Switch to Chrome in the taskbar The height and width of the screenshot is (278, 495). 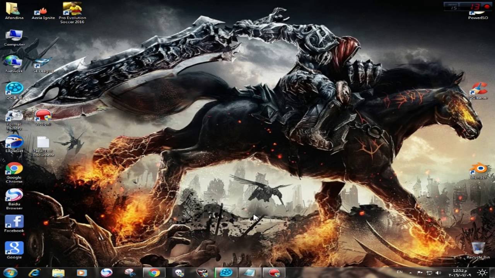154,273
